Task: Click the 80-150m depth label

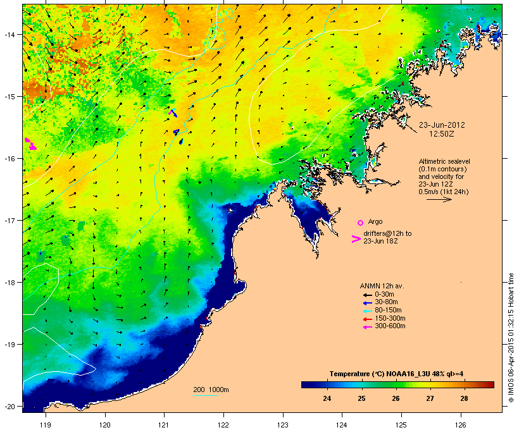Action: [388, 310]
